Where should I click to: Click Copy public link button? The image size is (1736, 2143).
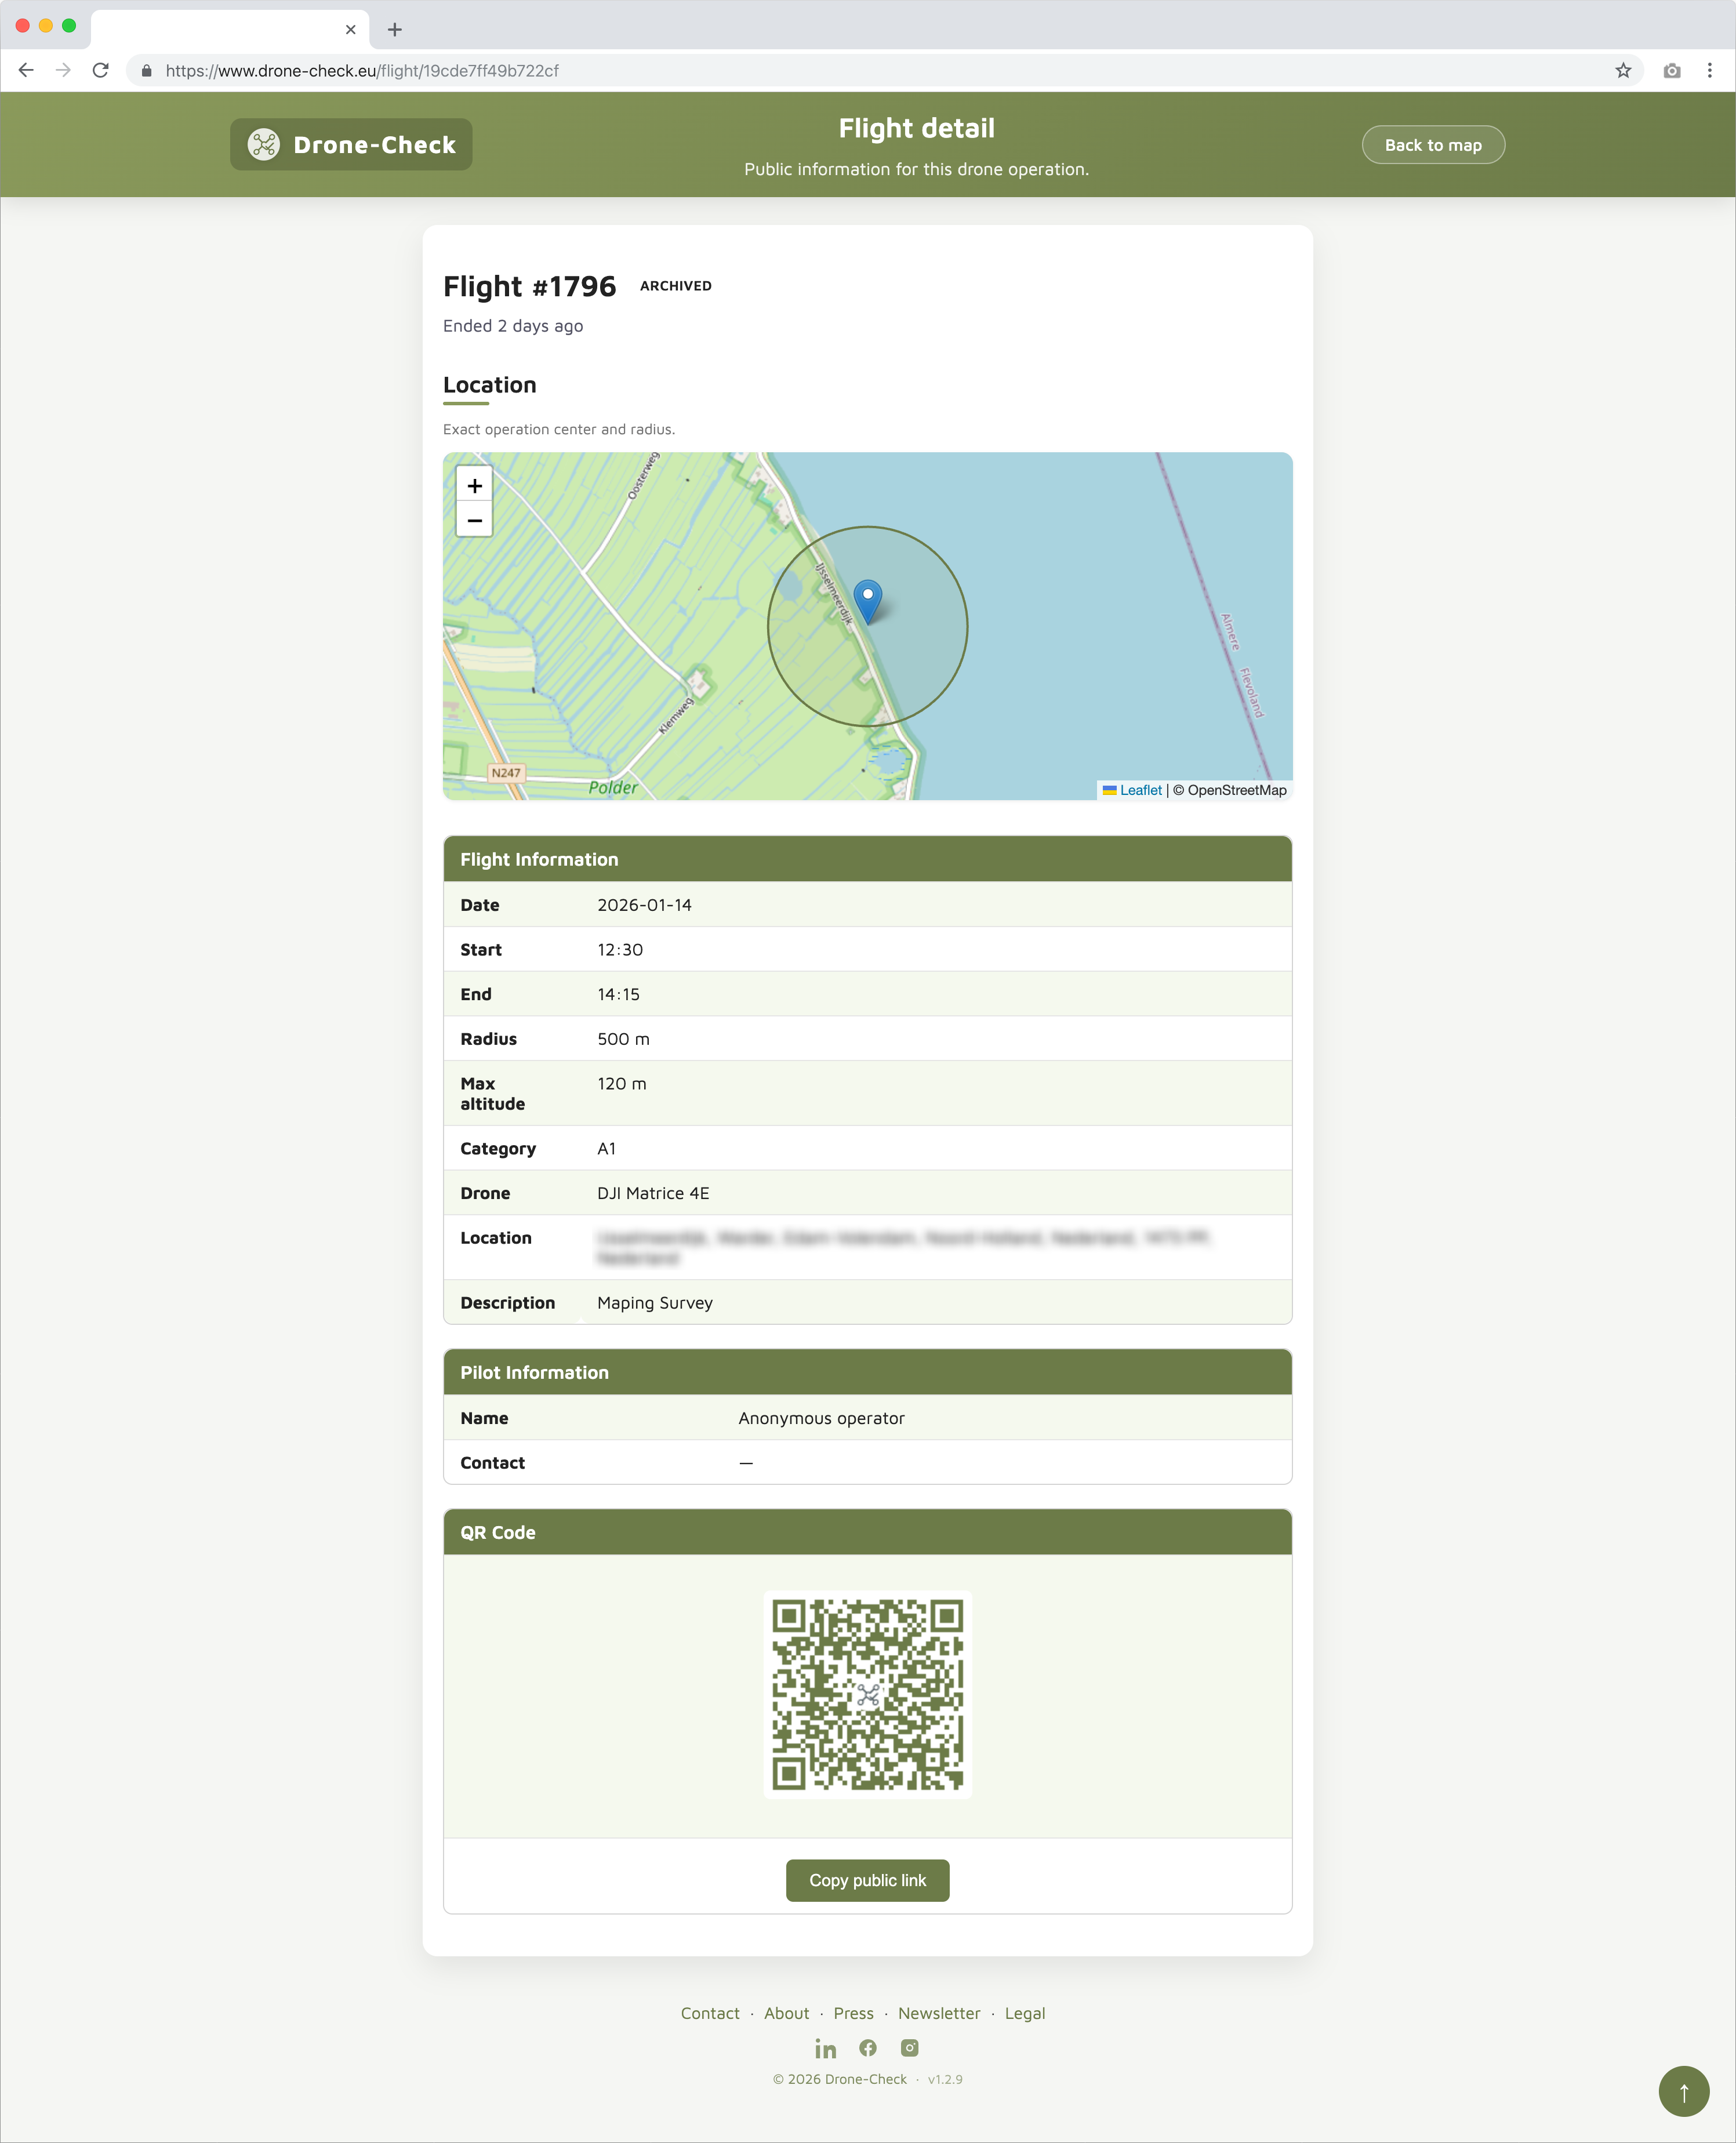[867, 1880]
